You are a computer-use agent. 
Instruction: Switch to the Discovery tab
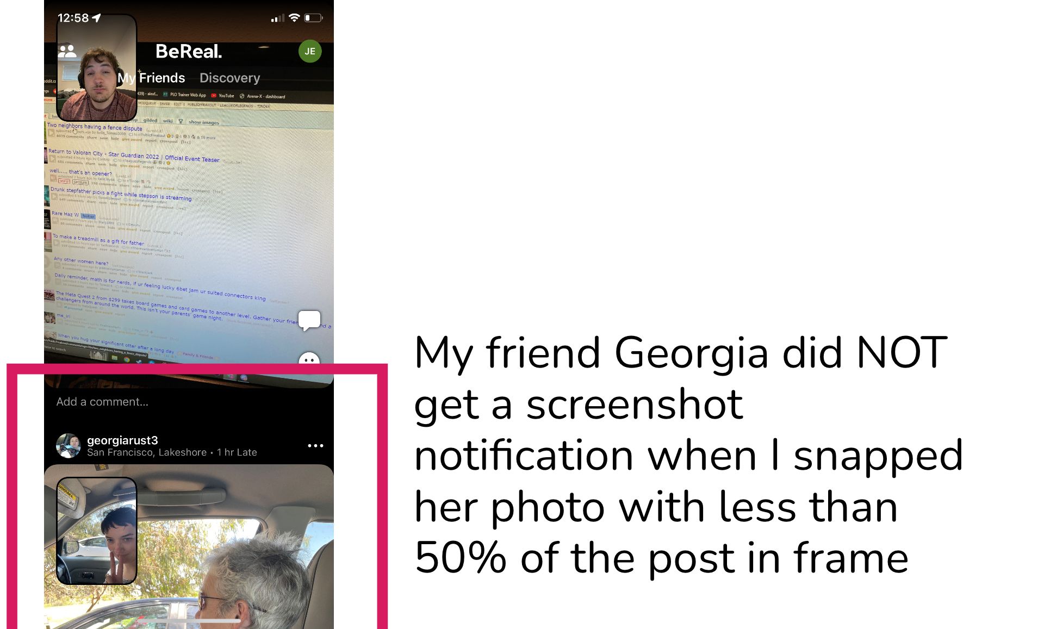[229, 78]
